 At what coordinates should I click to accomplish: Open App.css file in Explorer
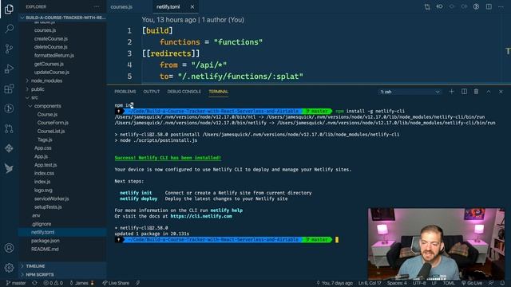tap(42, 148)
